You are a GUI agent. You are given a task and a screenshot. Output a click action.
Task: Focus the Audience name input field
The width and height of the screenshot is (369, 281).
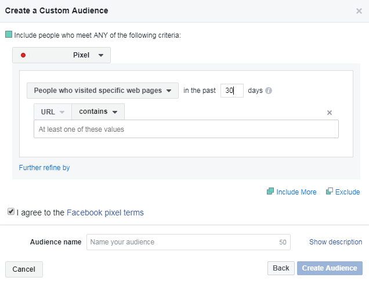pos(189,242)
